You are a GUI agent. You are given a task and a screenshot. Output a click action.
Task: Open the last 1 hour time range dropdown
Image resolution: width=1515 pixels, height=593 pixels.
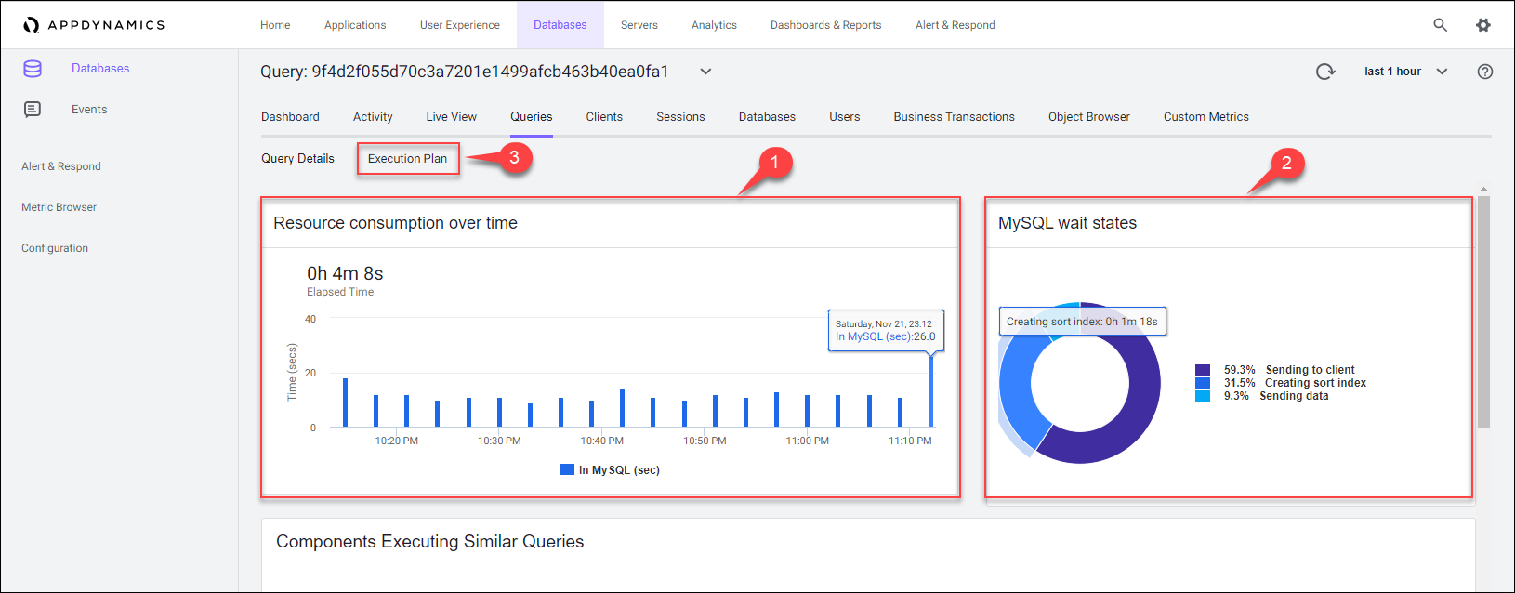[1404, 72]
